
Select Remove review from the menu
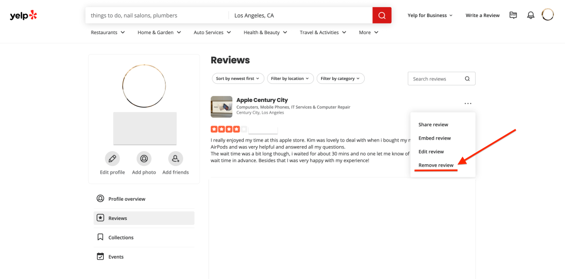click(x=436, y=165)
